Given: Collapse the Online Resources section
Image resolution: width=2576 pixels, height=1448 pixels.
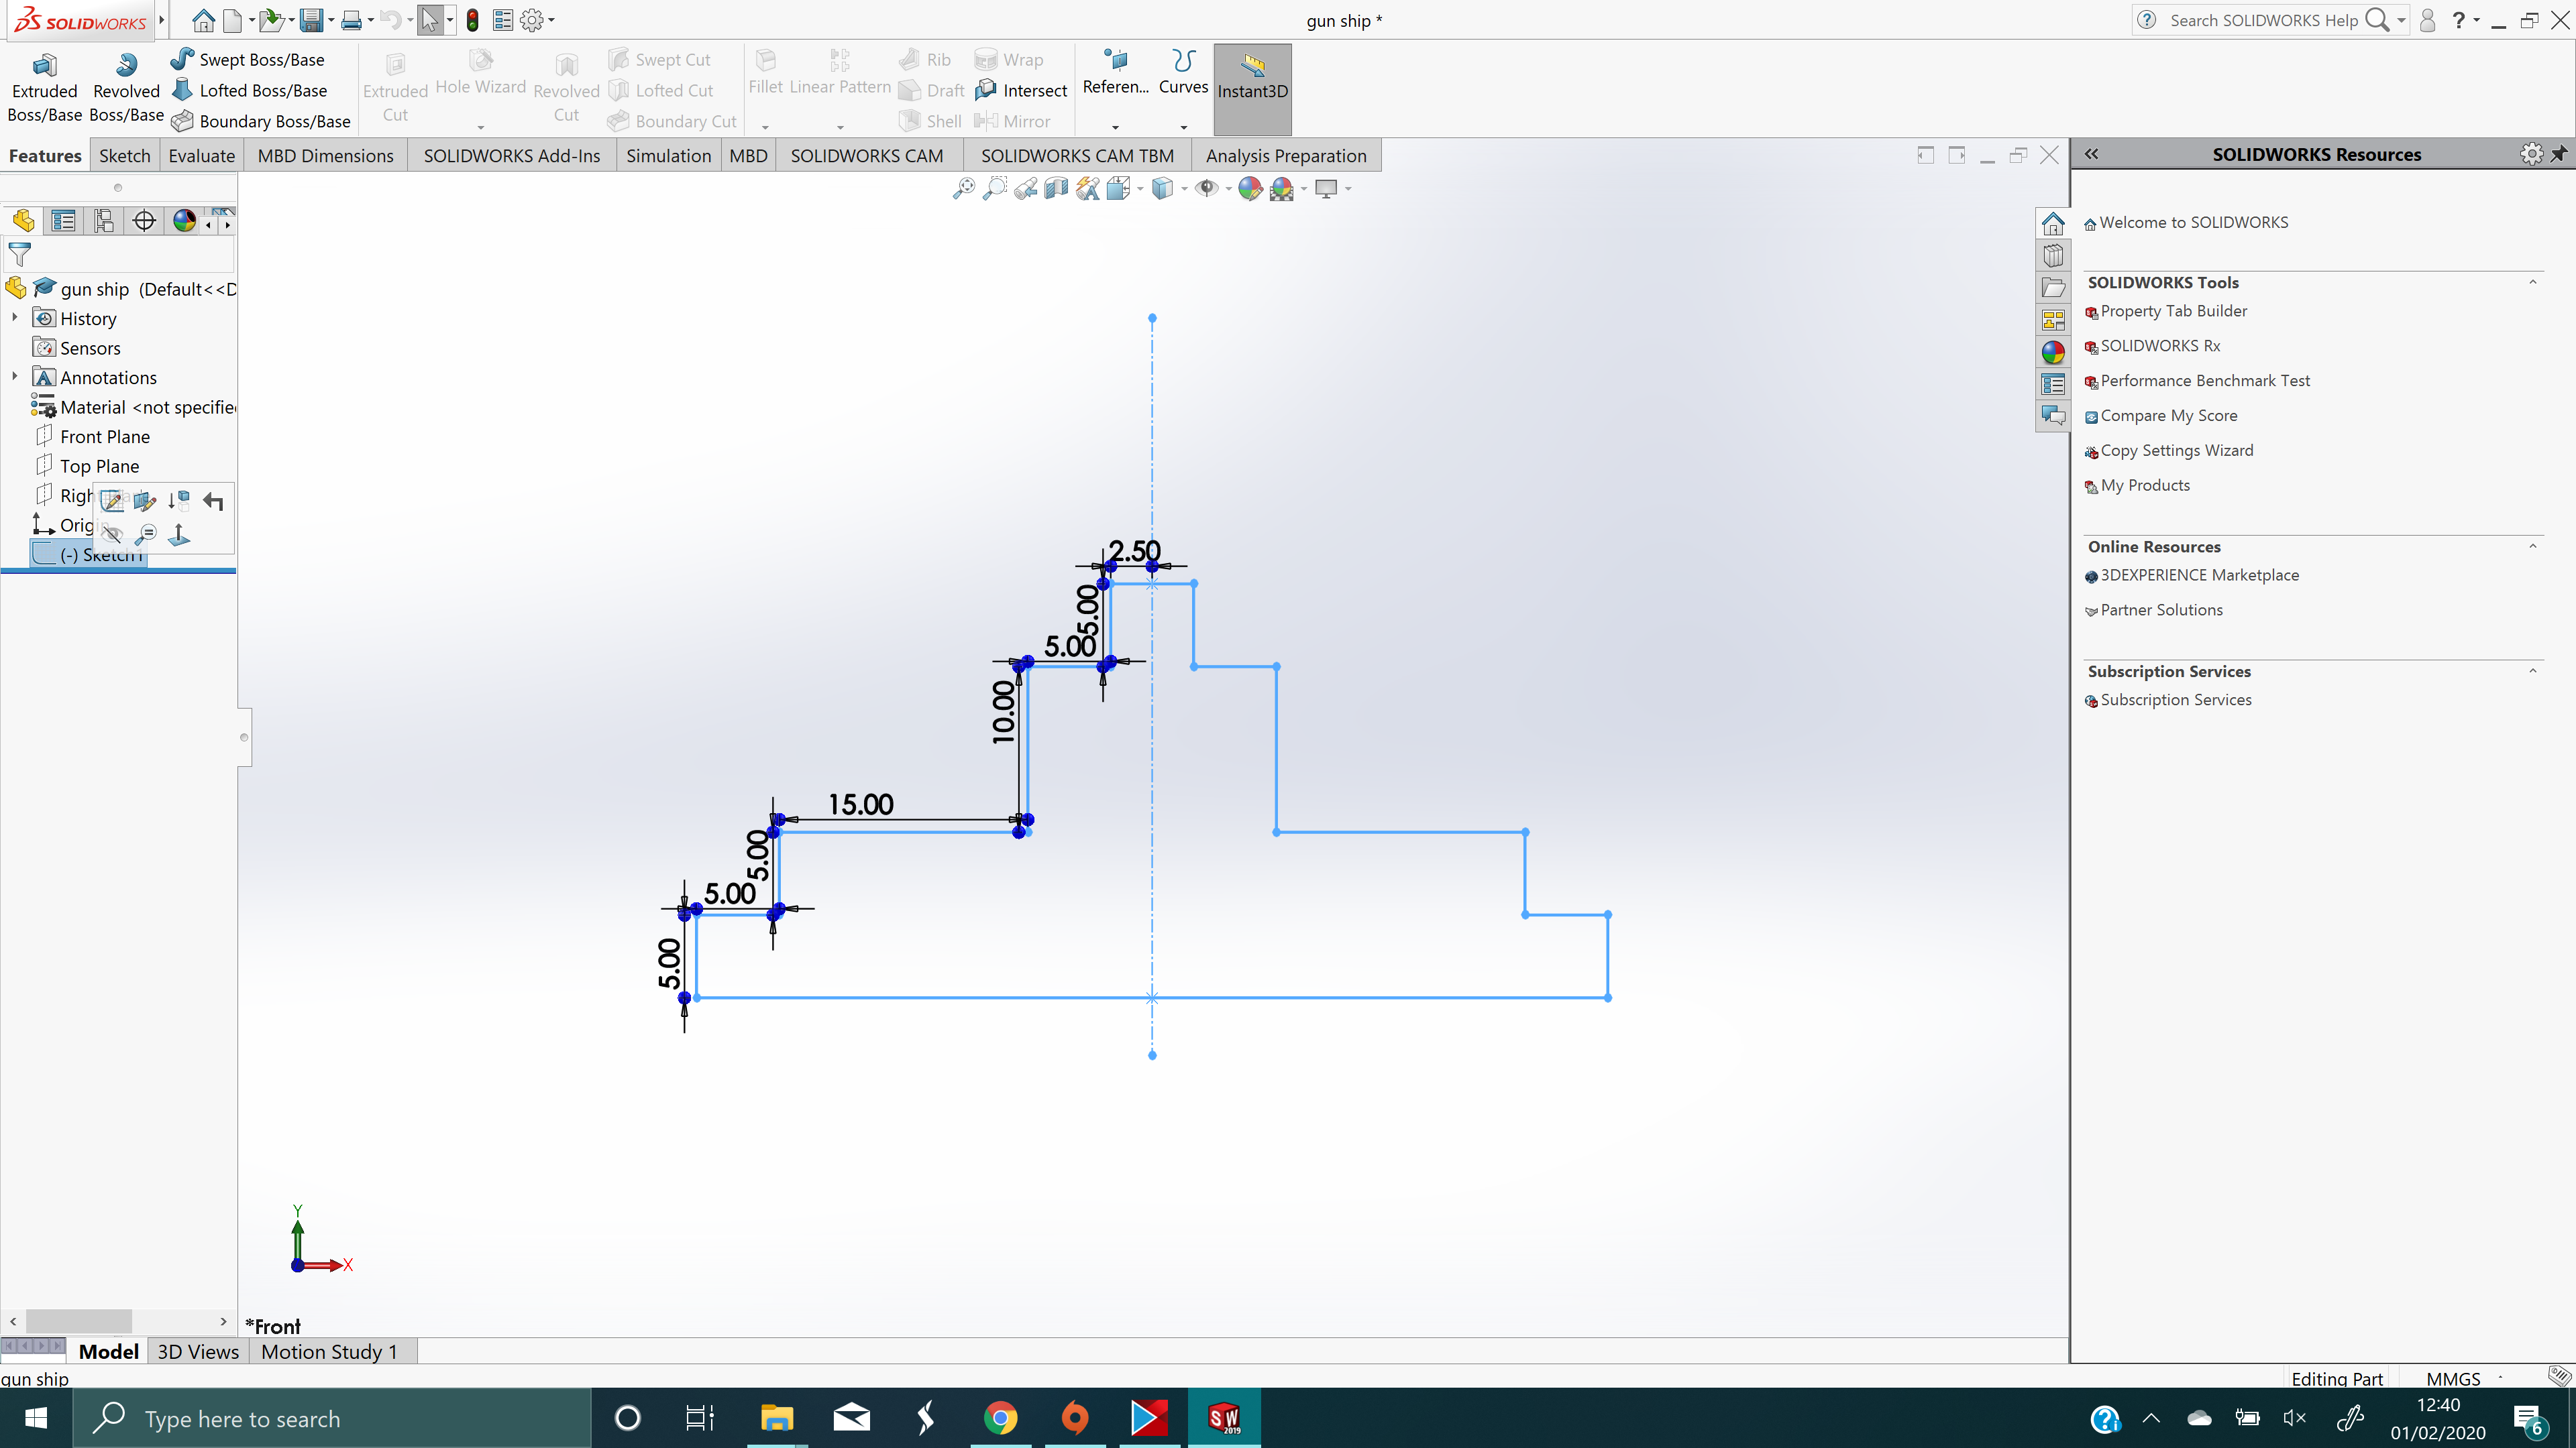Looking at the screenshot, I should pyautogui.click(x=2533, y=546).
